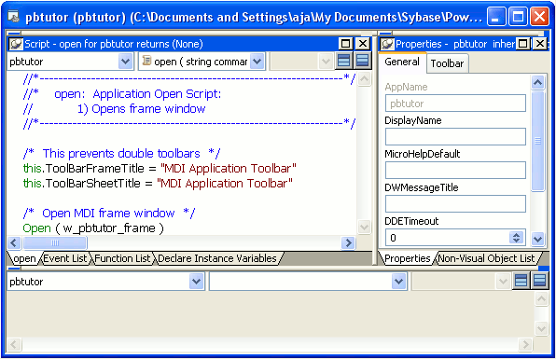Image resolution: width=556 pixels, height=359 pixels.
Task: Click the Script pane title bar icon
Action: [x=16, y=44]
